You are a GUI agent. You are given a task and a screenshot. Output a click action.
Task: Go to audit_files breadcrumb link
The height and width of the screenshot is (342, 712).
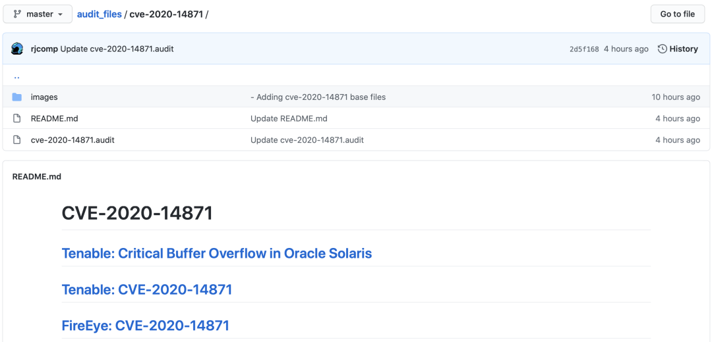(100, 14)
